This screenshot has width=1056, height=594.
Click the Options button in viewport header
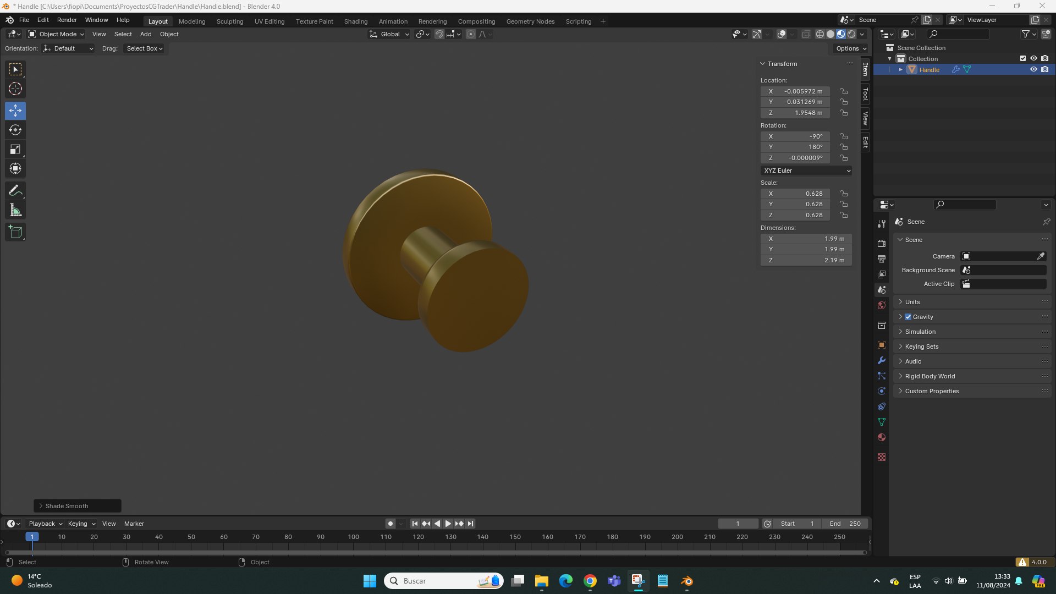(x=851, y=48)
